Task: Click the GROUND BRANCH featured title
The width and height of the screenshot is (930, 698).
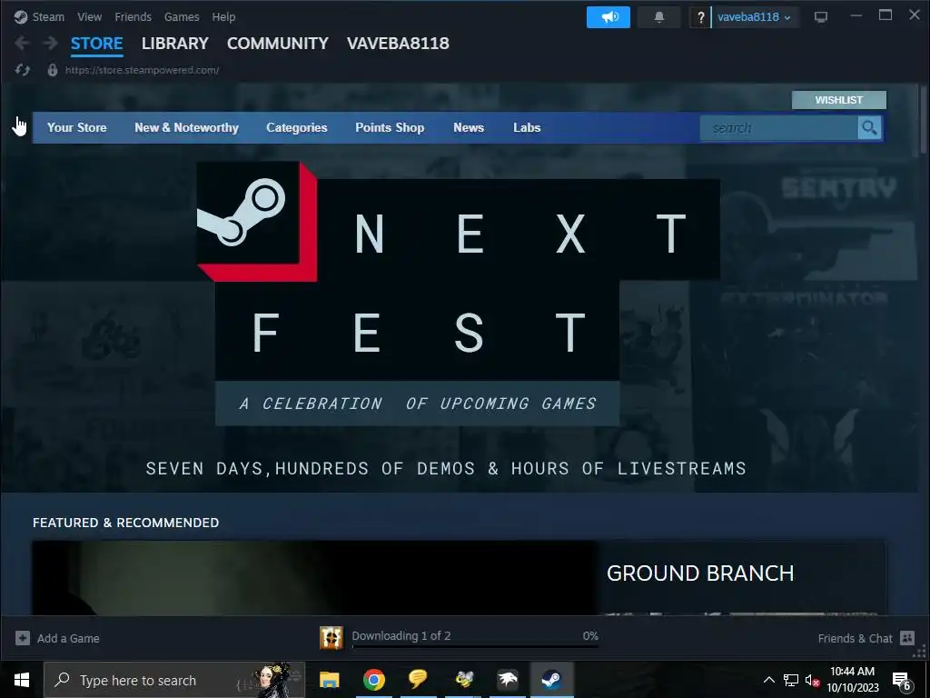Action: click(700, 573)
